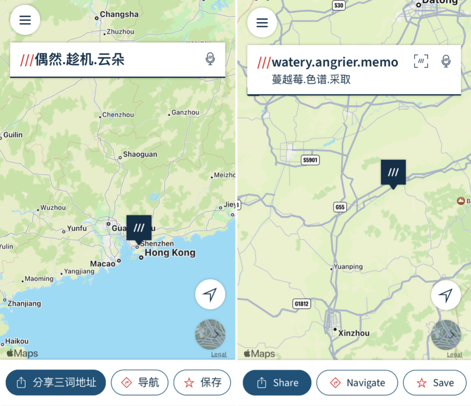Tap Yunfu city label
The image size is (471, 406).
(x=77, y=228)
